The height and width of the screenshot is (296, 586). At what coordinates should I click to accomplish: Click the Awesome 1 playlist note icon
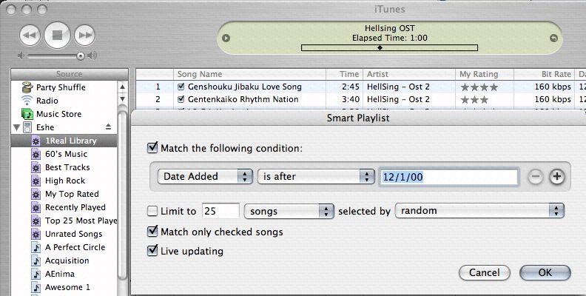[36, 287]
